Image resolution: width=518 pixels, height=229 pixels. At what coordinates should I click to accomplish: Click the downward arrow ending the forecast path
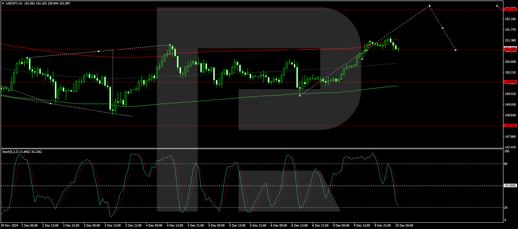456,50
